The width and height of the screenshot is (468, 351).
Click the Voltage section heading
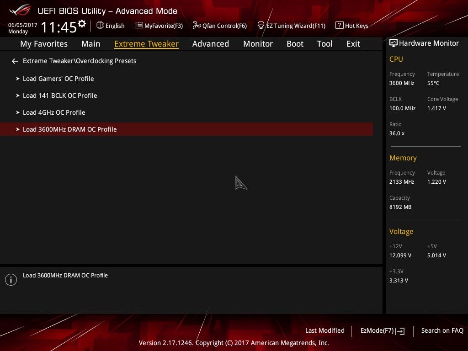(401, 232)
